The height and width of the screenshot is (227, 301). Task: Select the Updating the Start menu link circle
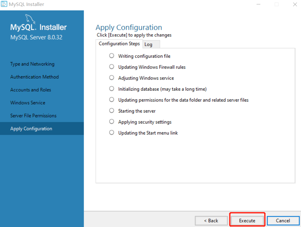tap(111, 133)
